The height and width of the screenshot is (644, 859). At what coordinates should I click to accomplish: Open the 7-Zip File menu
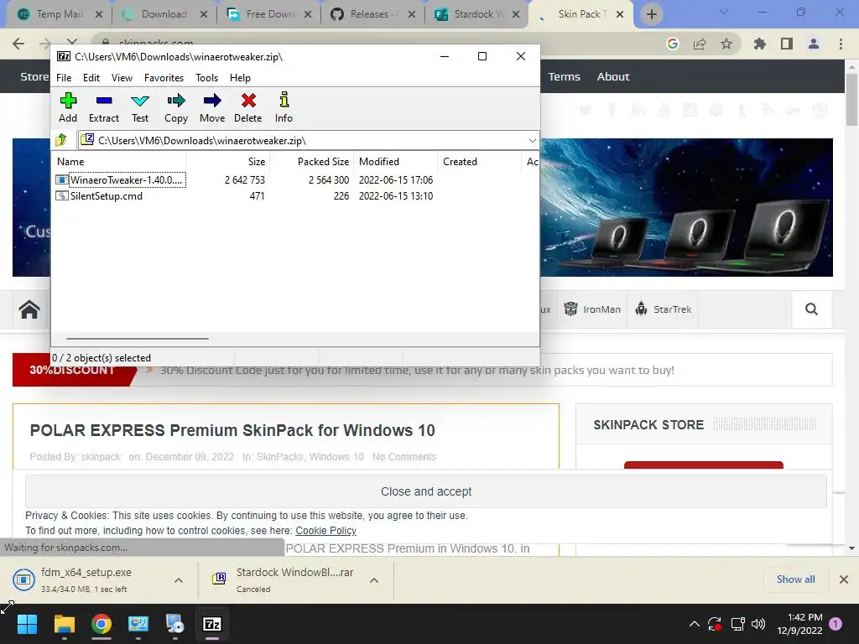(x=64, y=78)
